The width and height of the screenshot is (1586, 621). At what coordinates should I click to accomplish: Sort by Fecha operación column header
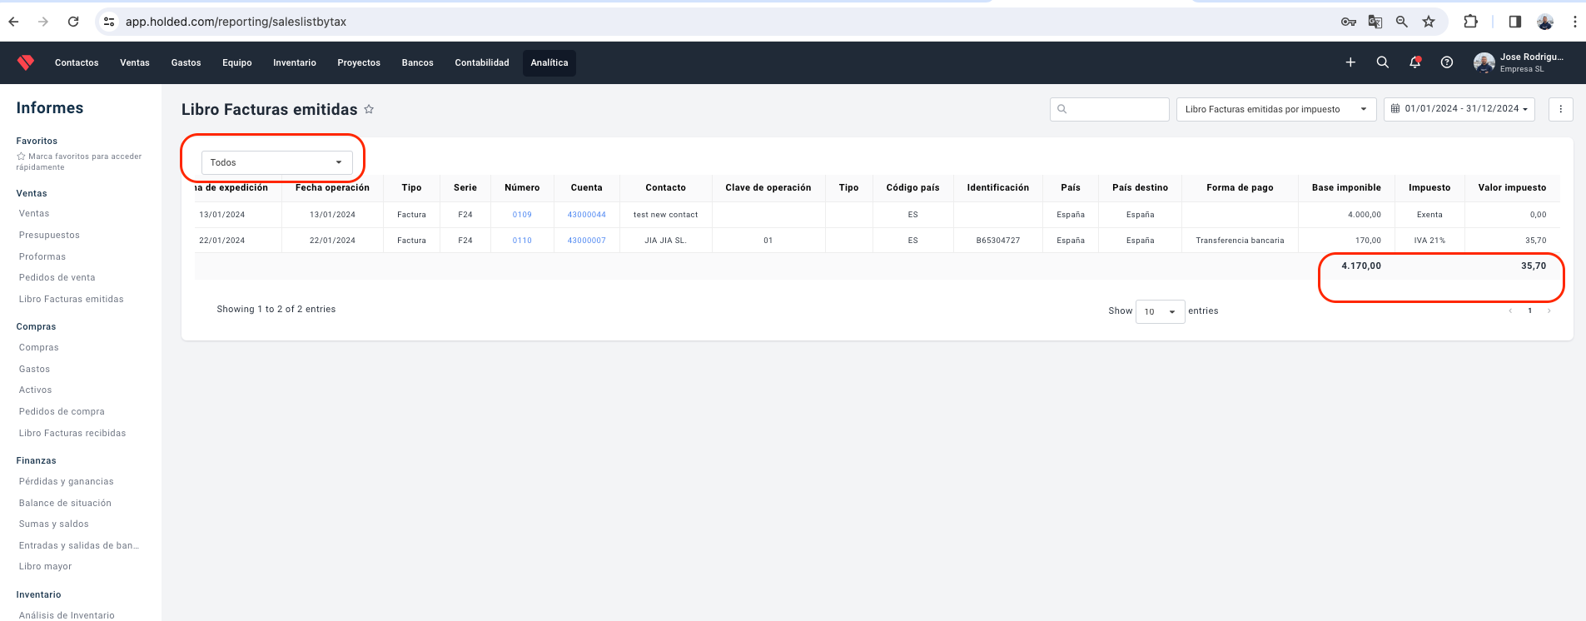point(332,187)
